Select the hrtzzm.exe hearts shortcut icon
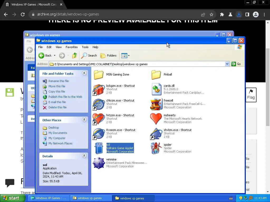 [99, 119]
